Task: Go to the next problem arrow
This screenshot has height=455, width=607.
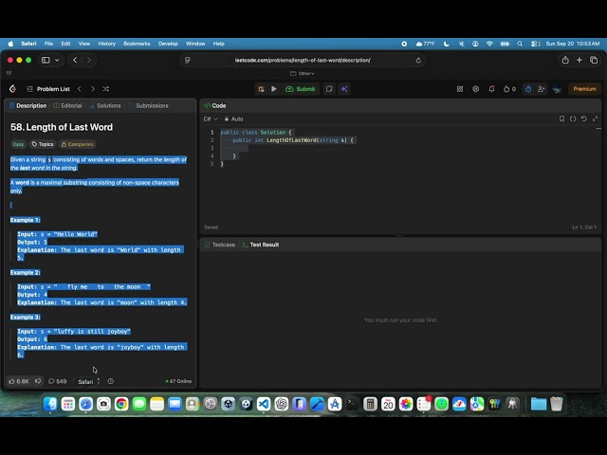Action: [x=93, y=89]
